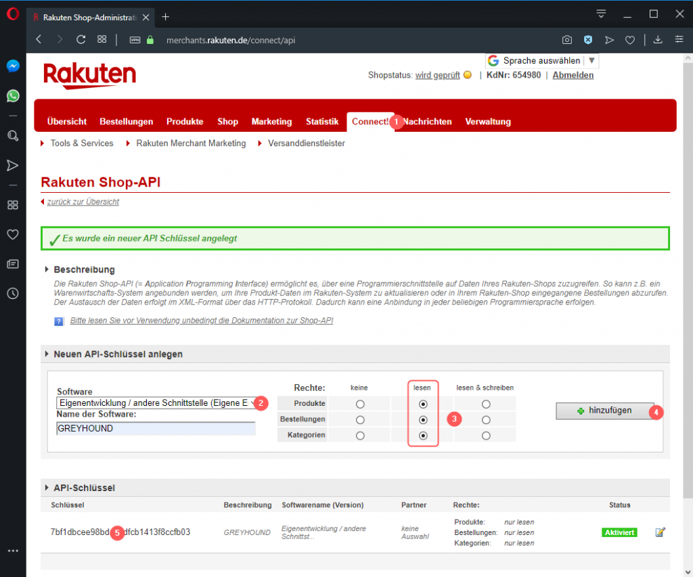The height and width of the screenshot is (577, 693).
Task: Open the tab menu icon in title bar
Action: tap(601, 14)
